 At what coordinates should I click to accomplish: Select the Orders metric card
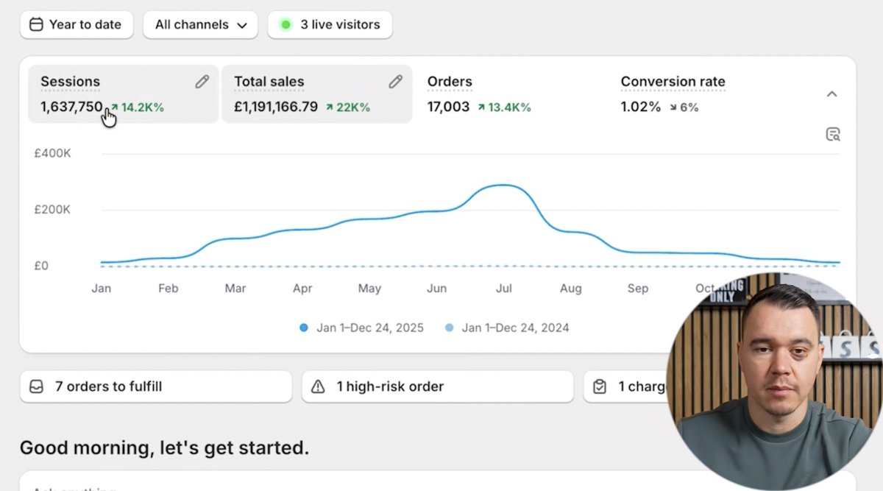point(509,93)
